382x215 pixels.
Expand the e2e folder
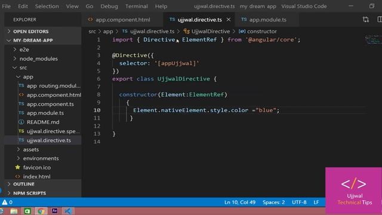click(x=42, y=50)
